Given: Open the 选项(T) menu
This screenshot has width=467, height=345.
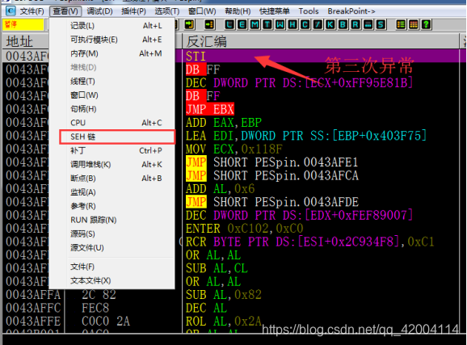Looking at the screenshot, I should pyautogui.click(x=166, y=11).
